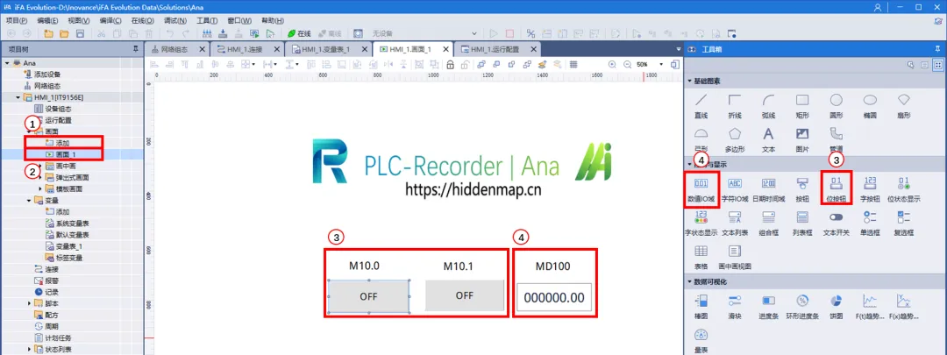Pick the 单选框 radio button widget
Image resolution: width=947 pixels, height=355 pixels.
coord(870,223)
